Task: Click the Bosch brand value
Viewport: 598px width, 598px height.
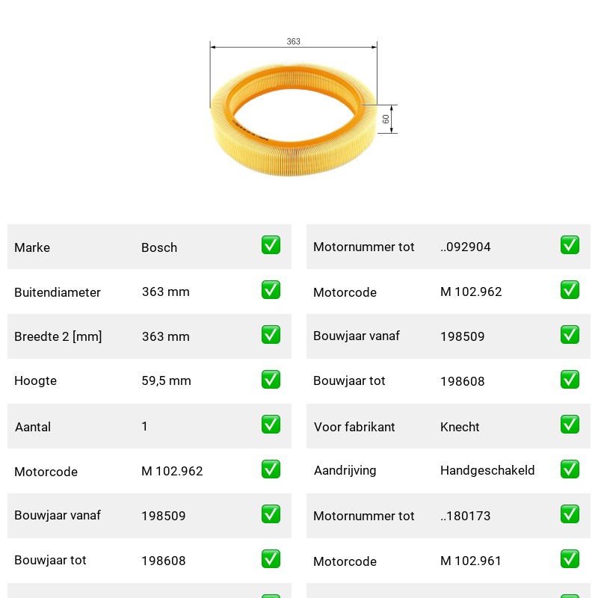Action: coord(159,247)
